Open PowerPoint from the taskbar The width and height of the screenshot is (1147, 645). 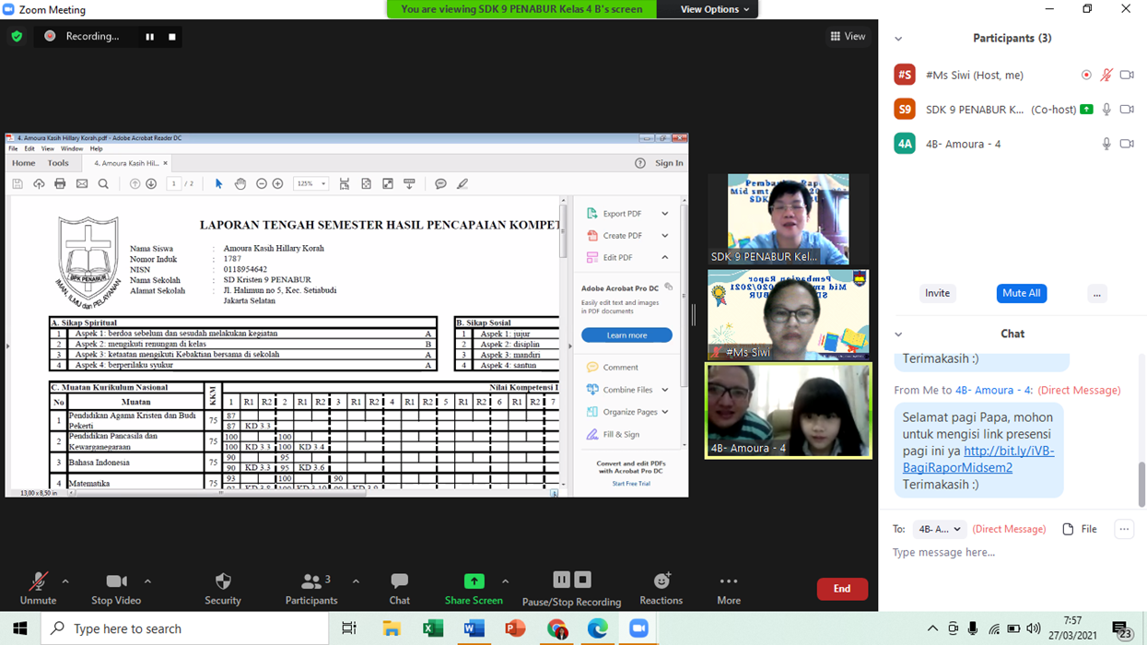(x=515, y=628)
